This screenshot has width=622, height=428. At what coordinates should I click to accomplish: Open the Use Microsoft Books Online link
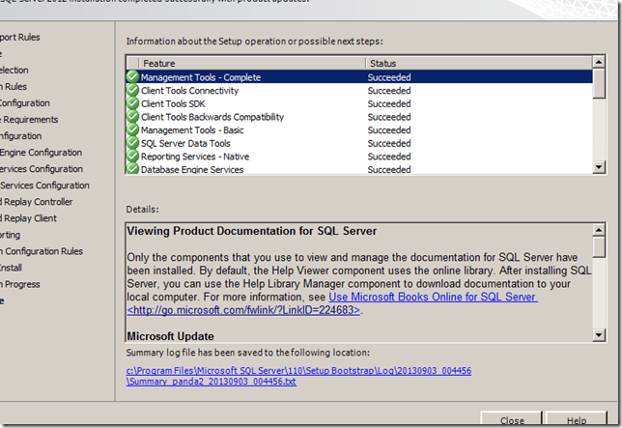[x=433, y=297]
